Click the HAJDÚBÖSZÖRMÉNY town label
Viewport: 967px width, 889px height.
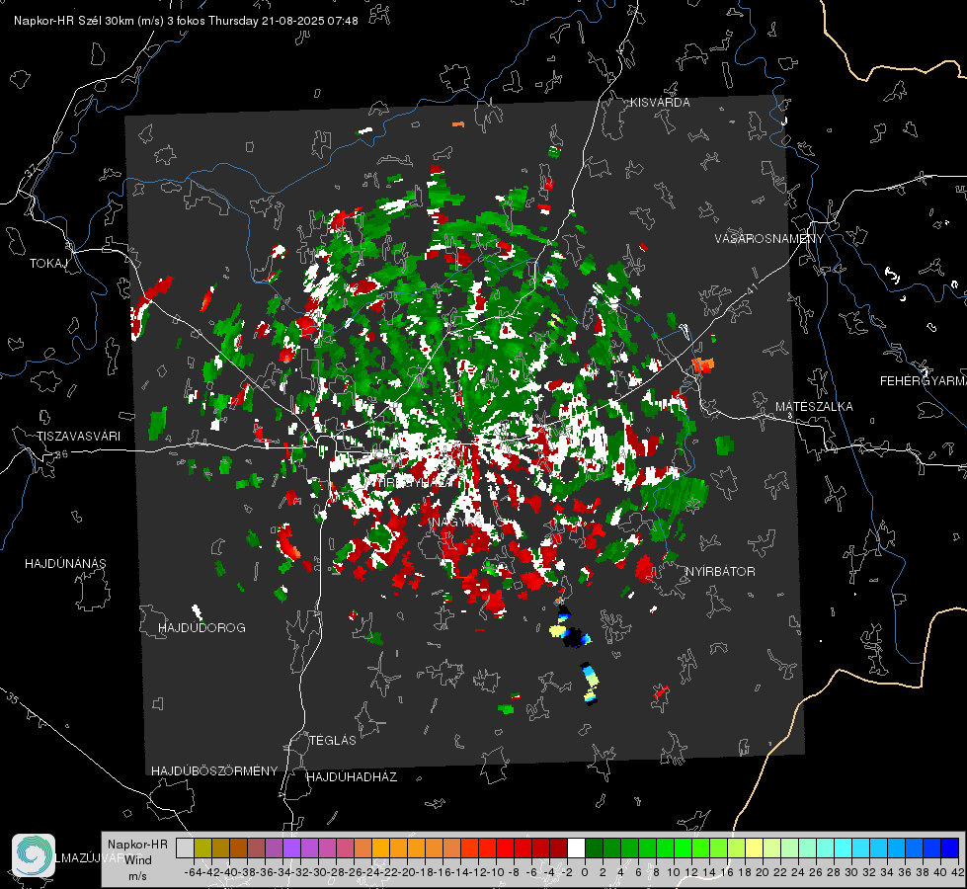pos(214,771)
